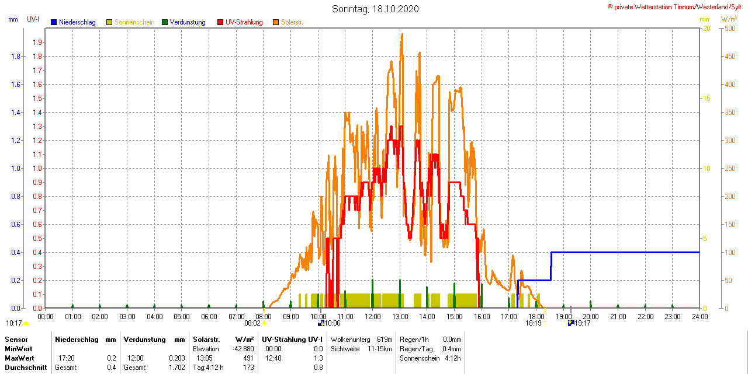Viewport: 748px width, 374px height.
Task: Click the UV average value 0.8
Action: [x=318, y=368]
